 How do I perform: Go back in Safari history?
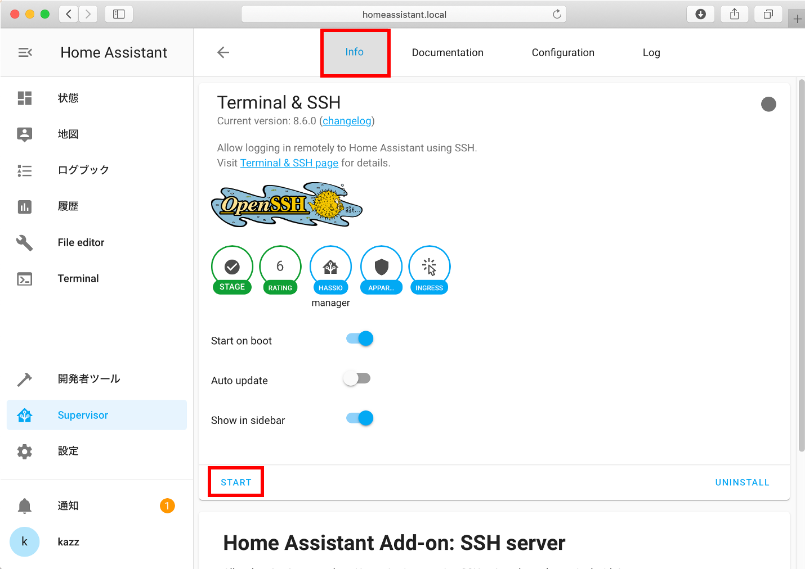(x=69, y=14)
